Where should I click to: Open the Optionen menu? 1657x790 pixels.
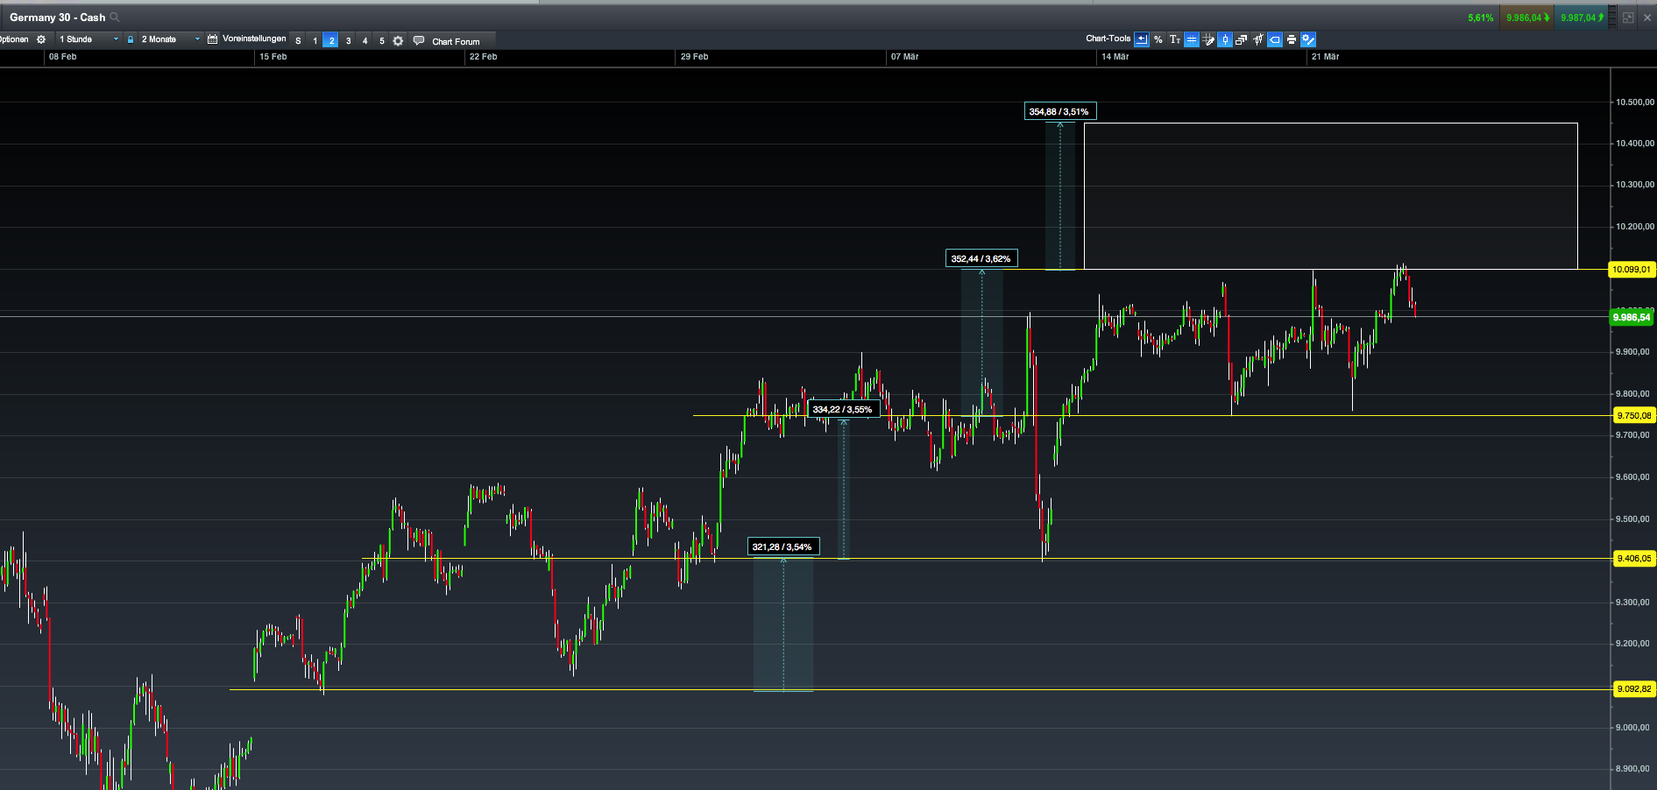13,39
